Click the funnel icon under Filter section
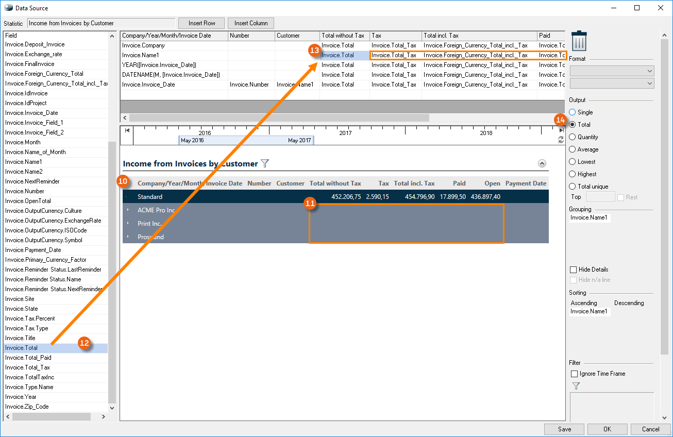673x437 pixels. [x=576, y=385]
